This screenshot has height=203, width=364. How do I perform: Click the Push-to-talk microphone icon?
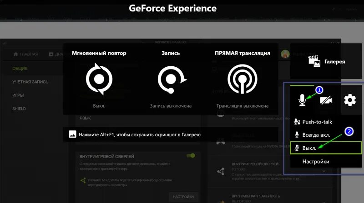(x=297, y=122)
